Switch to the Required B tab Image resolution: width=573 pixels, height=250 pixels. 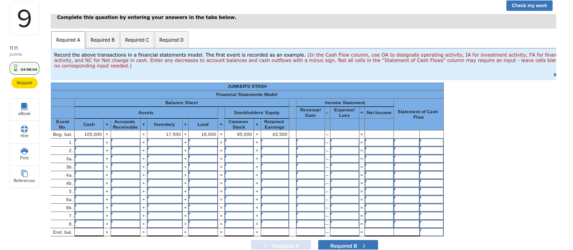(102, 40)
